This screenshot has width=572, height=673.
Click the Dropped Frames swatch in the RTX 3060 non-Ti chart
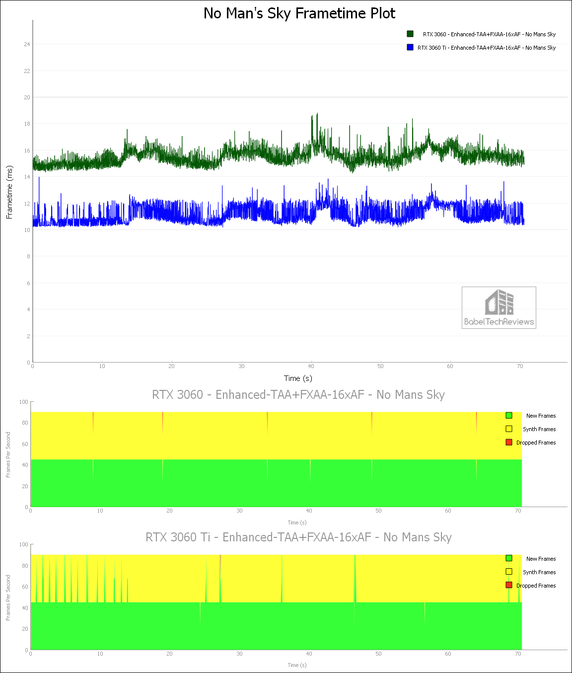pyautogui.click(x=509, y=442)
